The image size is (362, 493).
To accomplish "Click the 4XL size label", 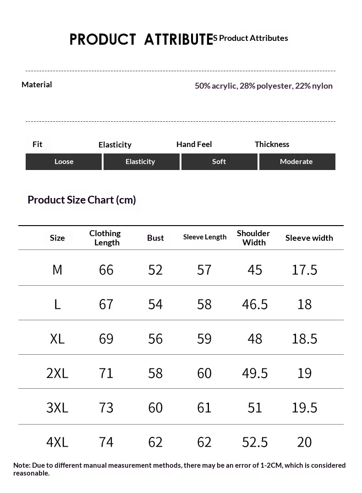I will coord(57,442).
